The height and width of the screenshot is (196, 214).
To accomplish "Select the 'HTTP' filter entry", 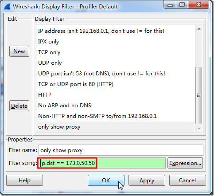I will (116, 95).
